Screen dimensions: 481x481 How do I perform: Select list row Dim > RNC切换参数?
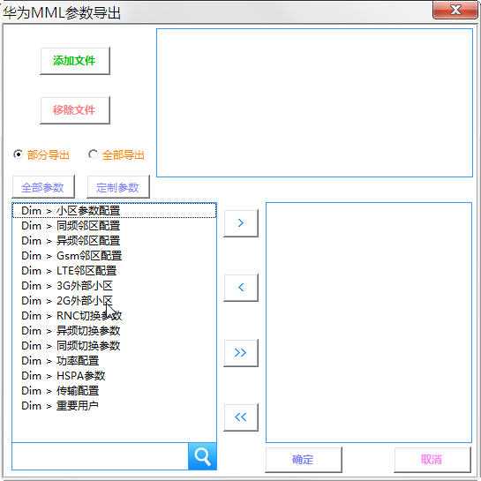coord(114,316)
